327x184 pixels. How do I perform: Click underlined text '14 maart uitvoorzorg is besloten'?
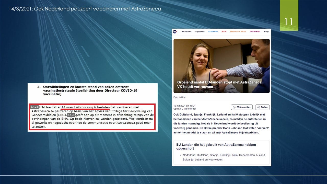(x=86, y=108)
